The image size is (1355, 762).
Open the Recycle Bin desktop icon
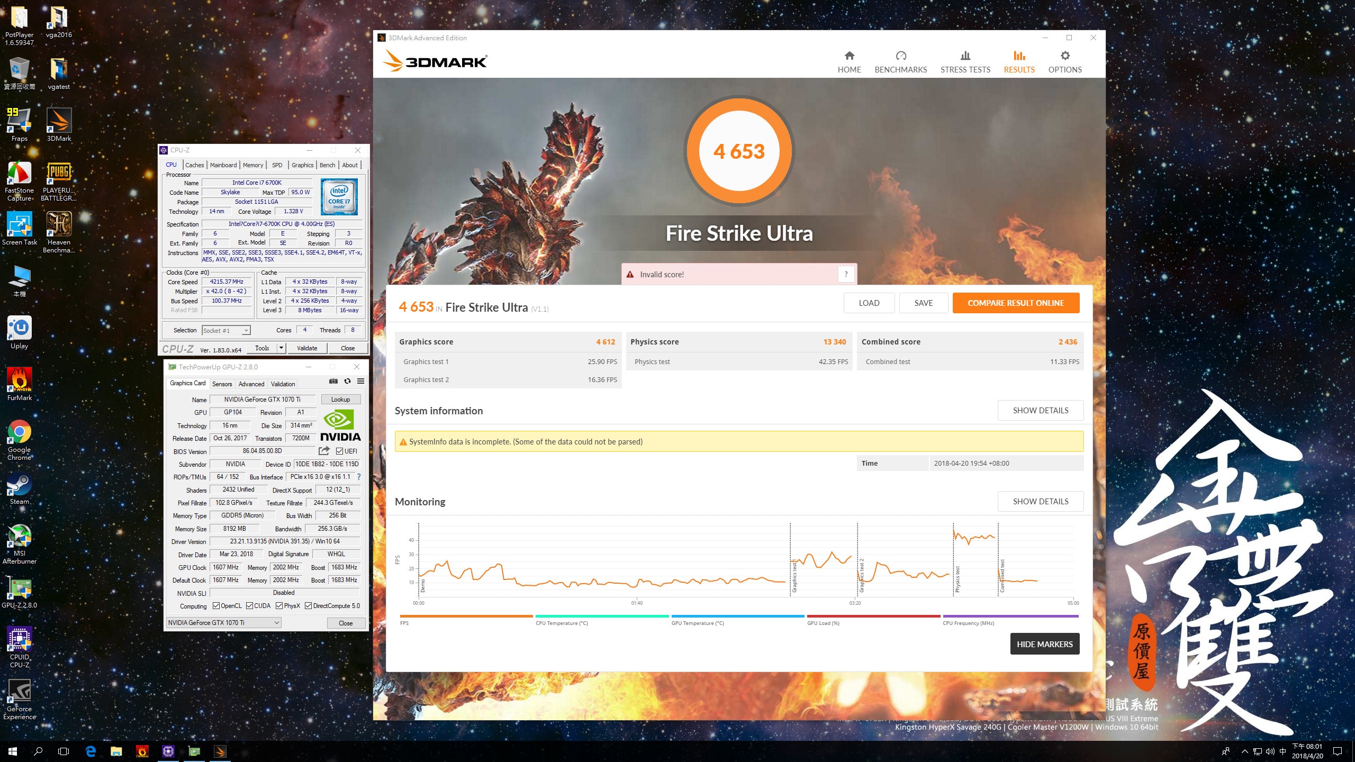20,73
